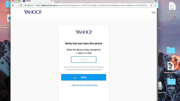Click the blue Verify button
180x101 pixels.
(x=83, y=77)
